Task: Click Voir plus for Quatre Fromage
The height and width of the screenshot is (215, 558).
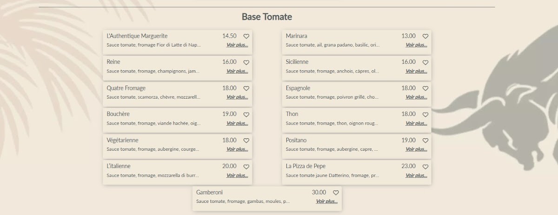Action: 237,97
